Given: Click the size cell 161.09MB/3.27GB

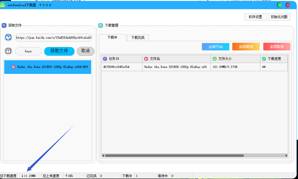Looking at the screenshot, I should click(235, 67).
